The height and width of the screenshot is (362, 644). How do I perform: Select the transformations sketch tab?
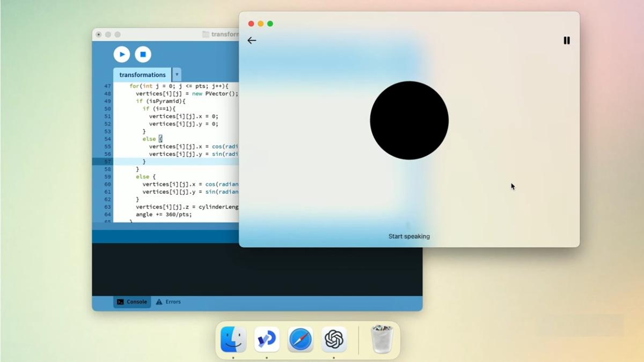coord(142,75)
